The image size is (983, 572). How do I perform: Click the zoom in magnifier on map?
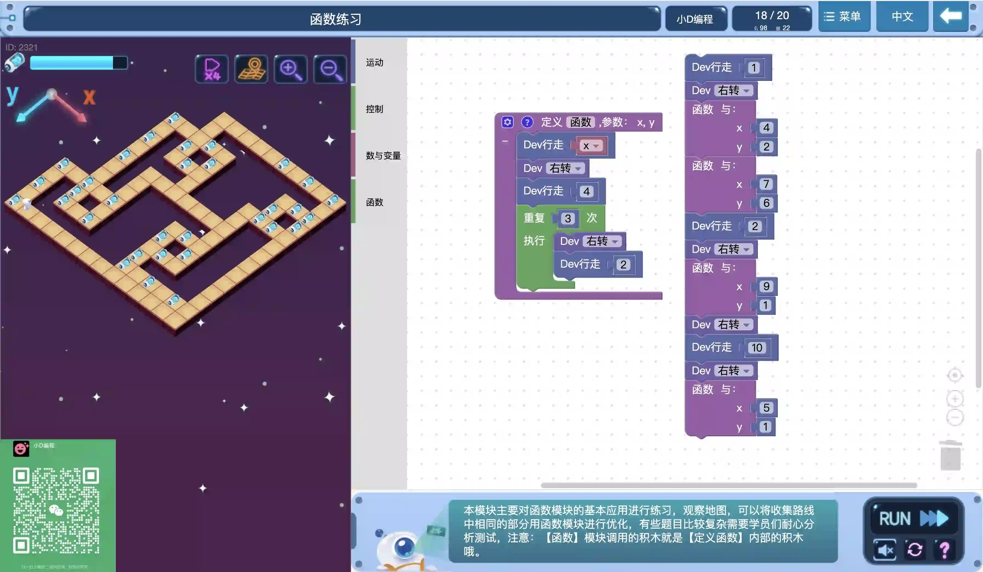click(x=291, y=69)
